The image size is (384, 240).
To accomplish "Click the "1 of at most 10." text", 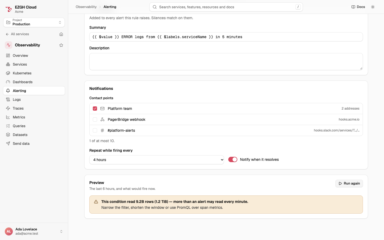I will click(x=102, y=141).
